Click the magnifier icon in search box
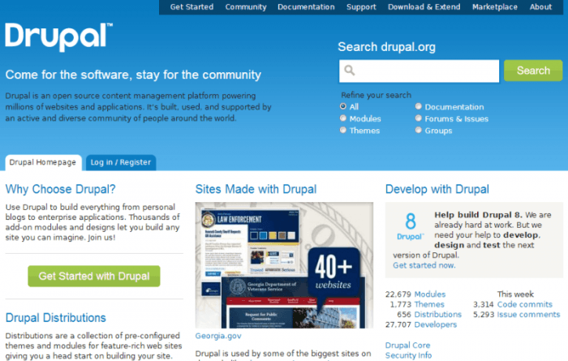 click(x=350, y=70)
